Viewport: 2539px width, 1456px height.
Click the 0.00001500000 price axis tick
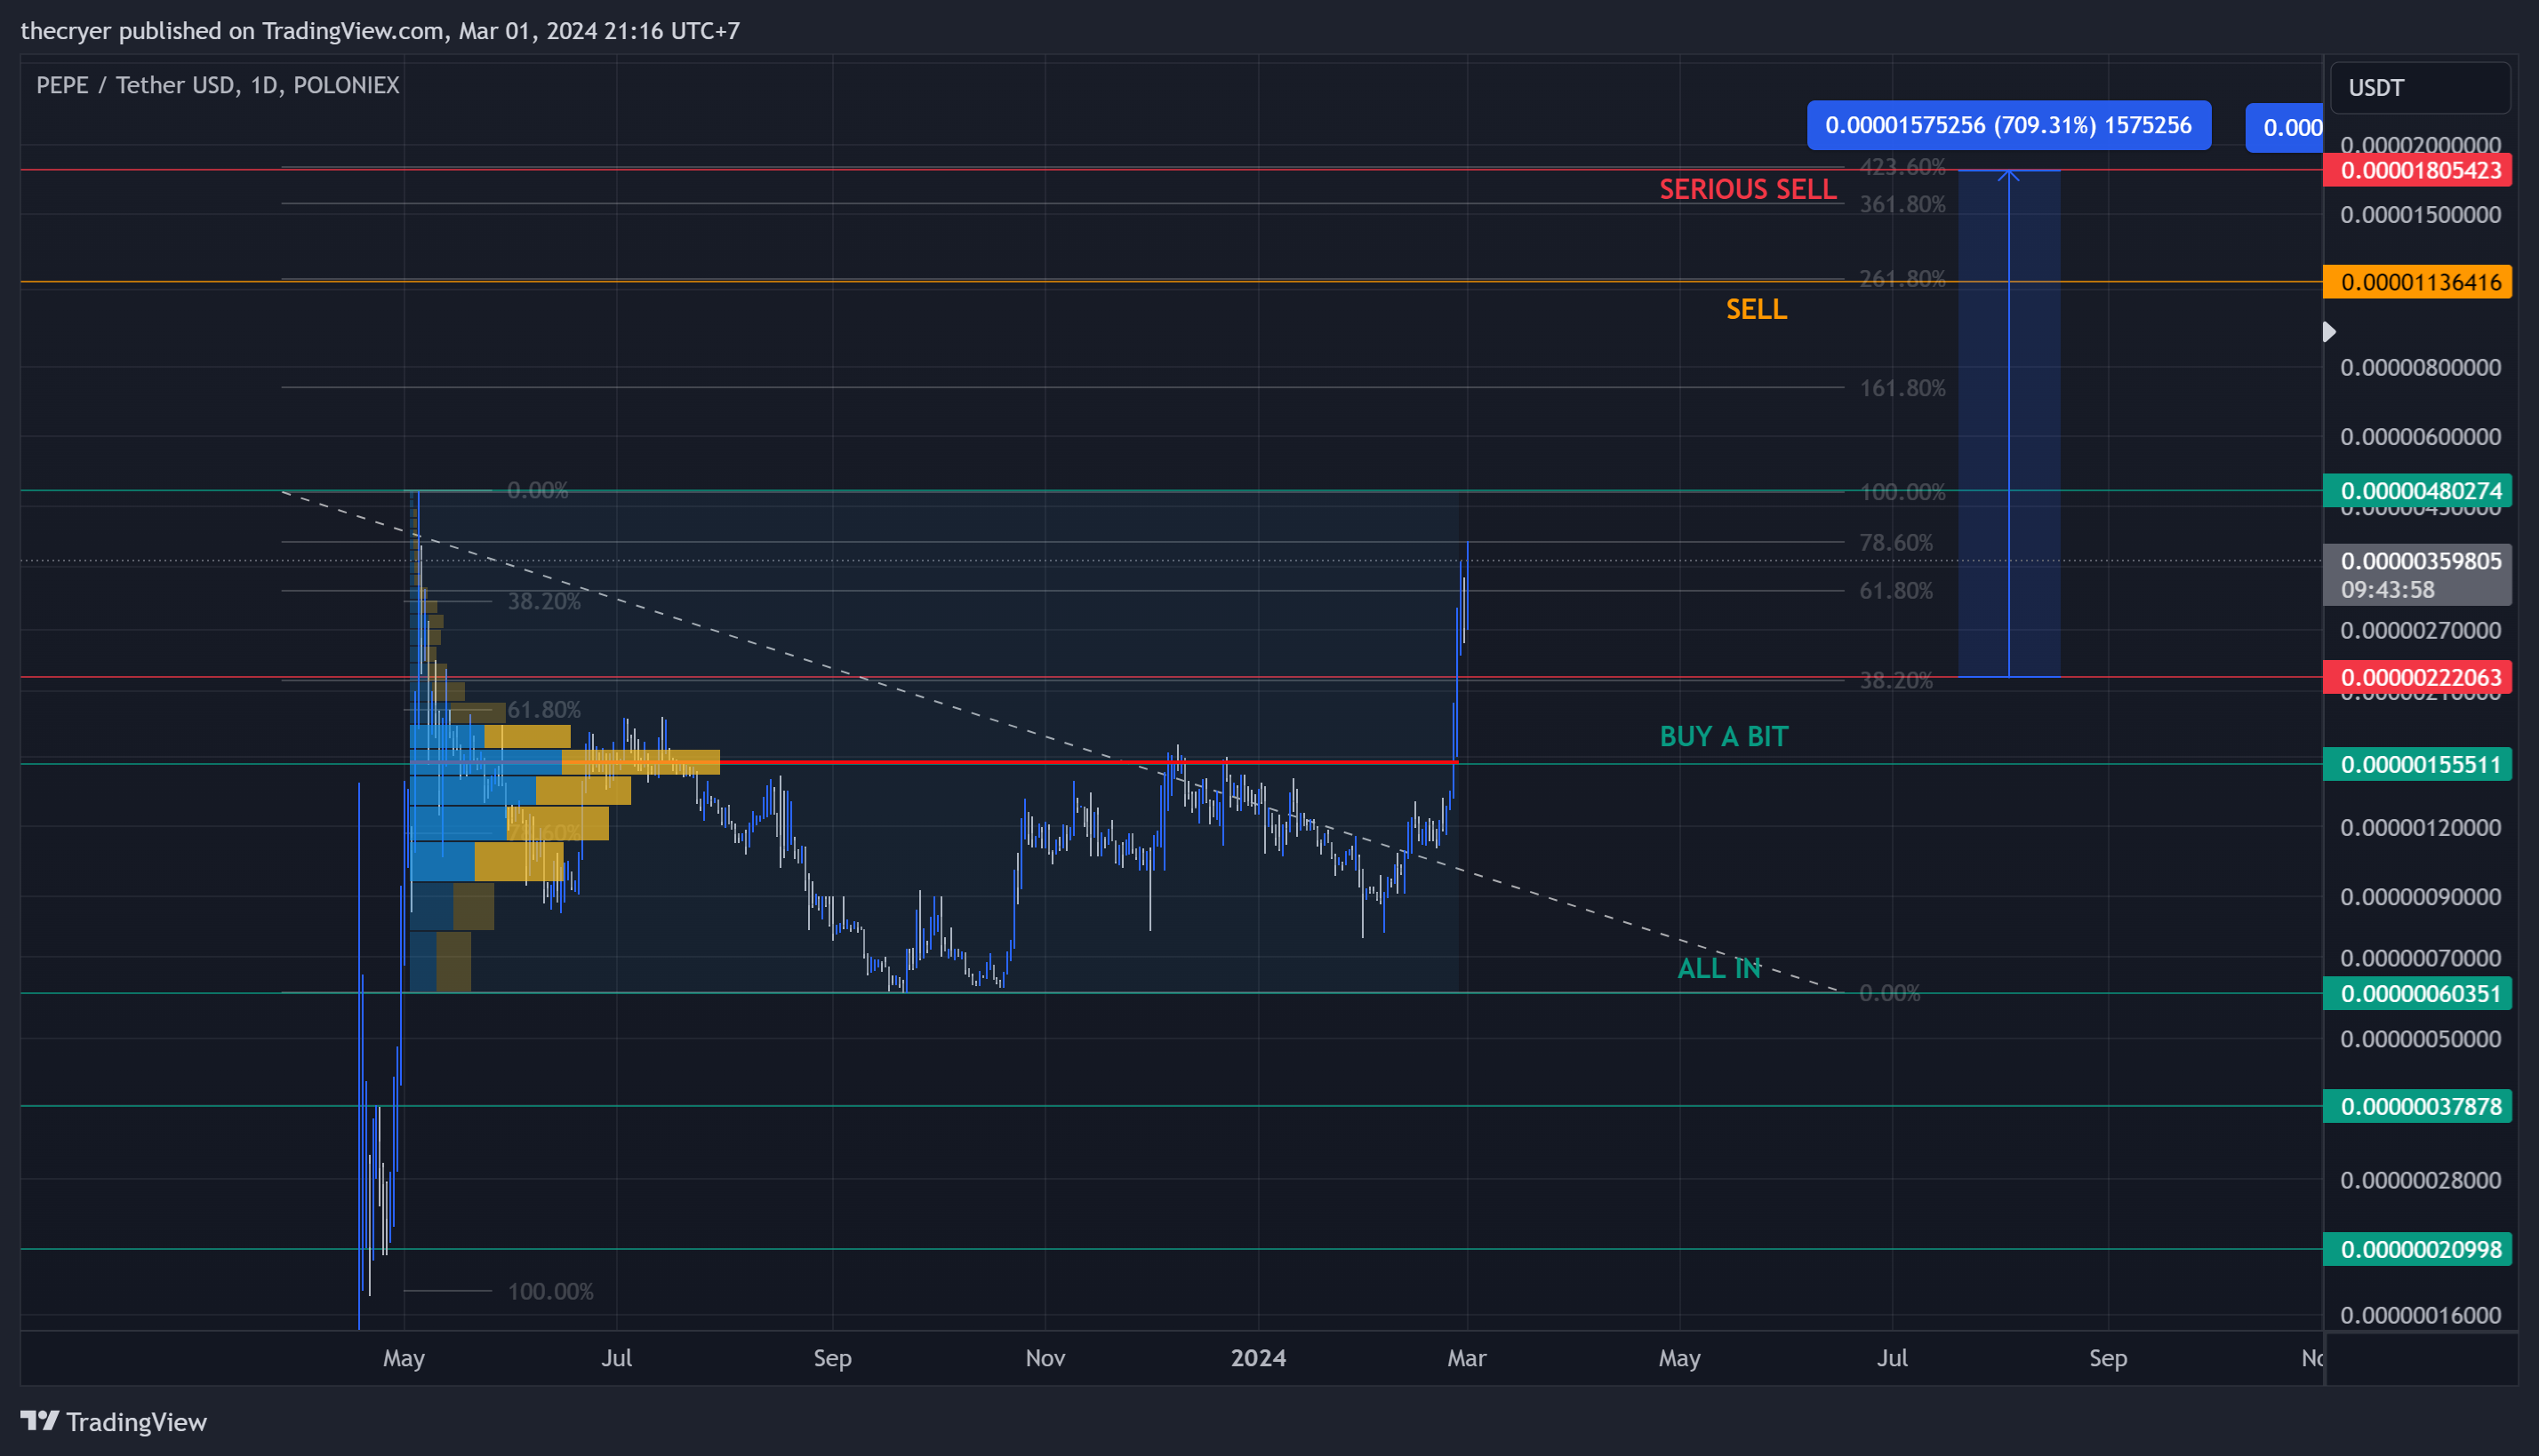pyautogui.click(x=2420, y=215)
